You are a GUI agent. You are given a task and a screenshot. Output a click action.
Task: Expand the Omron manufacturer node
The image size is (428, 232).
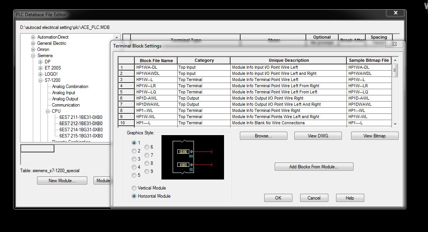click(x=33, y=49)
